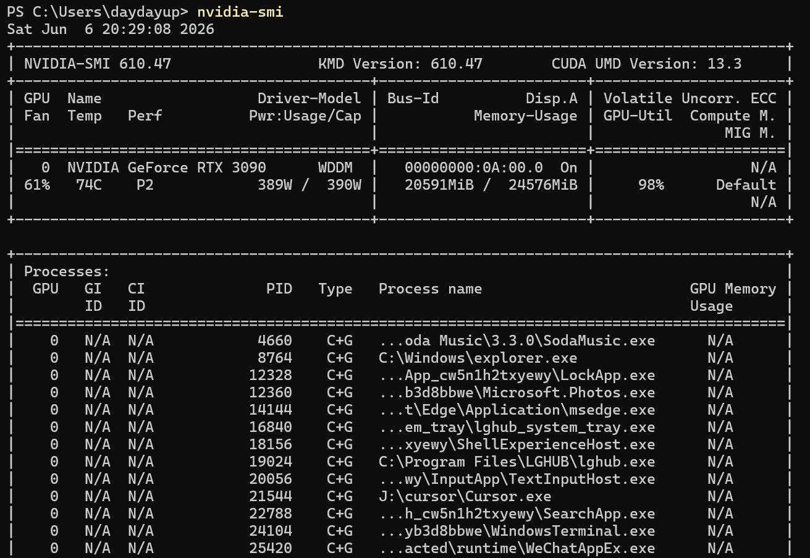
Task: Click the Fan header label
Action: pos(37,116)
